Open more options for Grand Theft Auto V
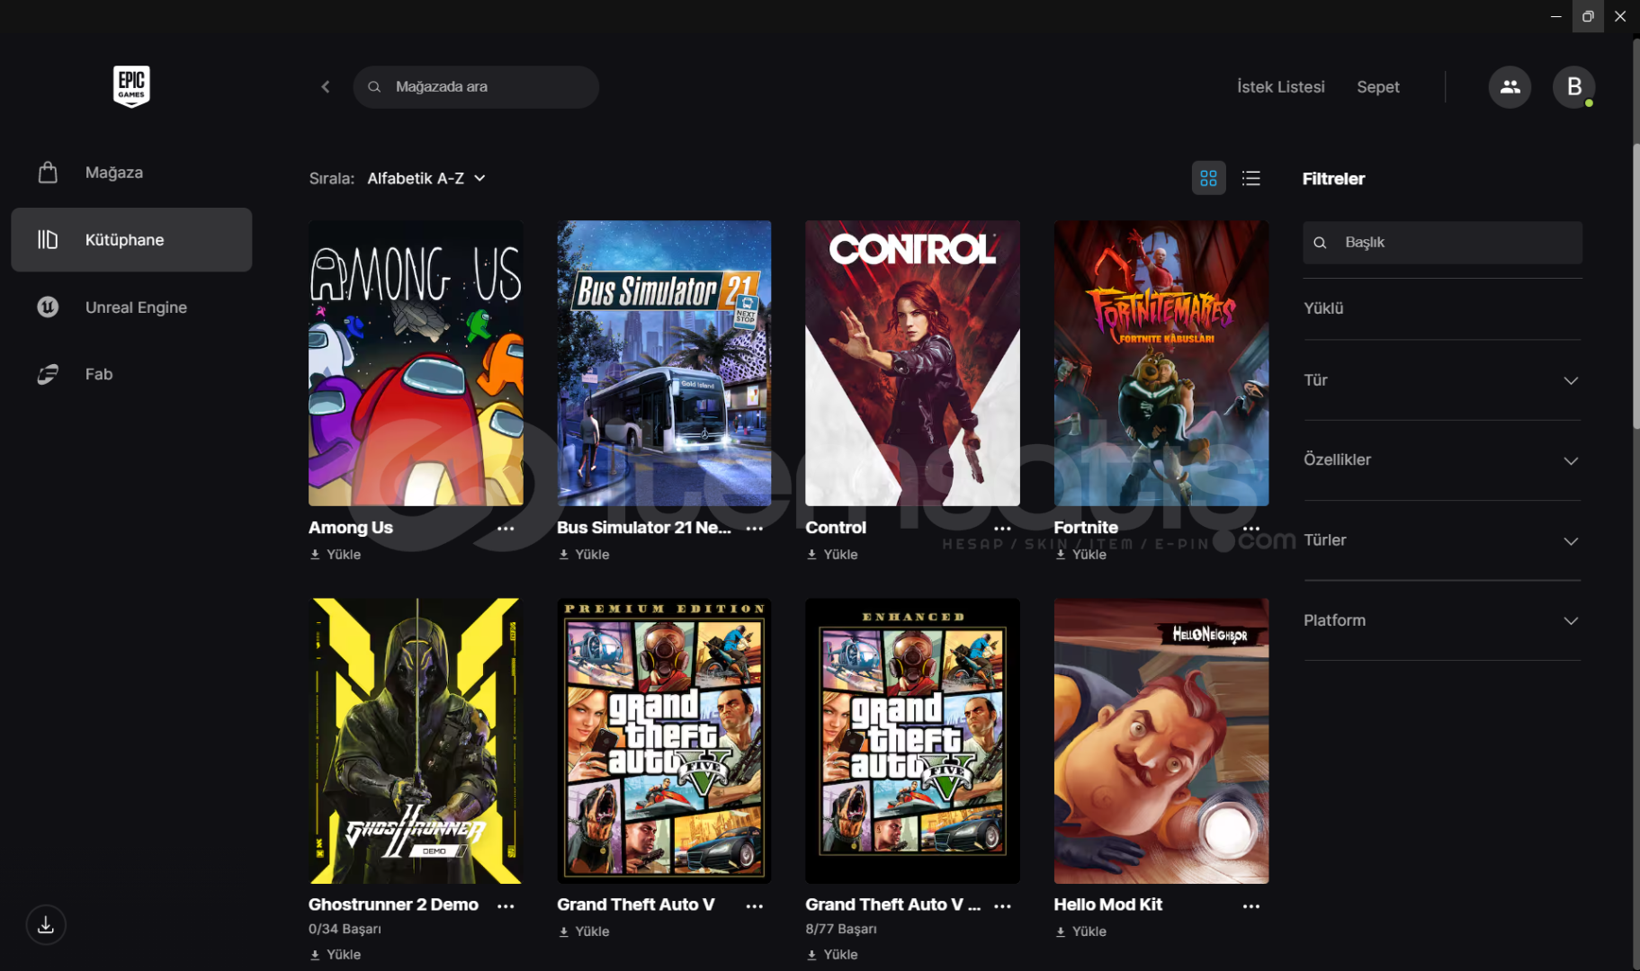The image size is (1640, 971). [754, 906]
